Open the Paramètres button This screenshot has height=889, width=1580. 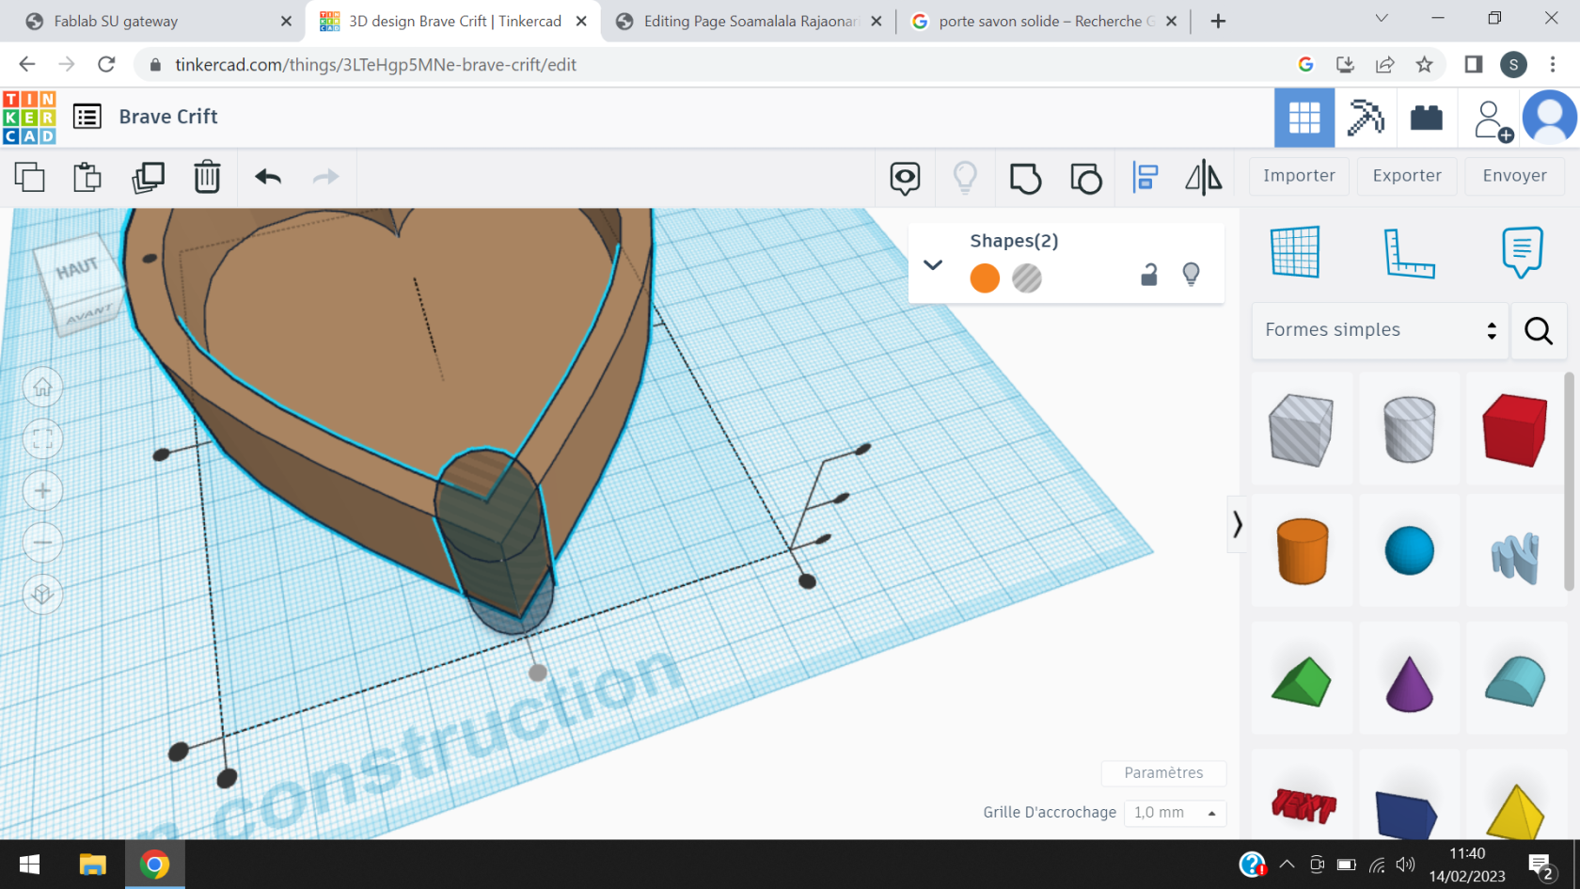pos(1163,772)
